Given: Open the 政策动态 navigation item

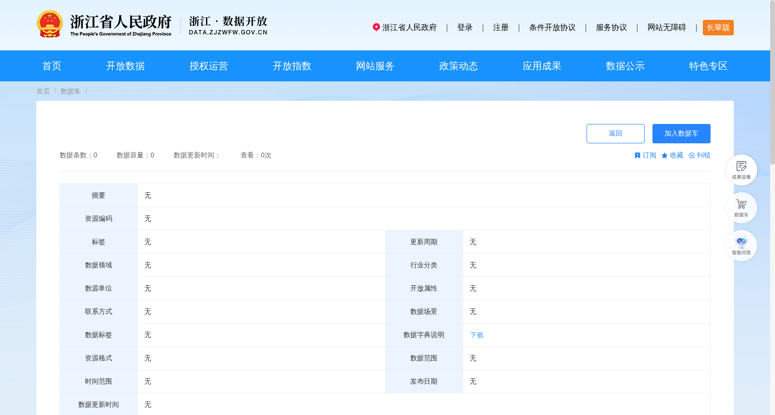Looking at the screenshot, I should point(459,66).
